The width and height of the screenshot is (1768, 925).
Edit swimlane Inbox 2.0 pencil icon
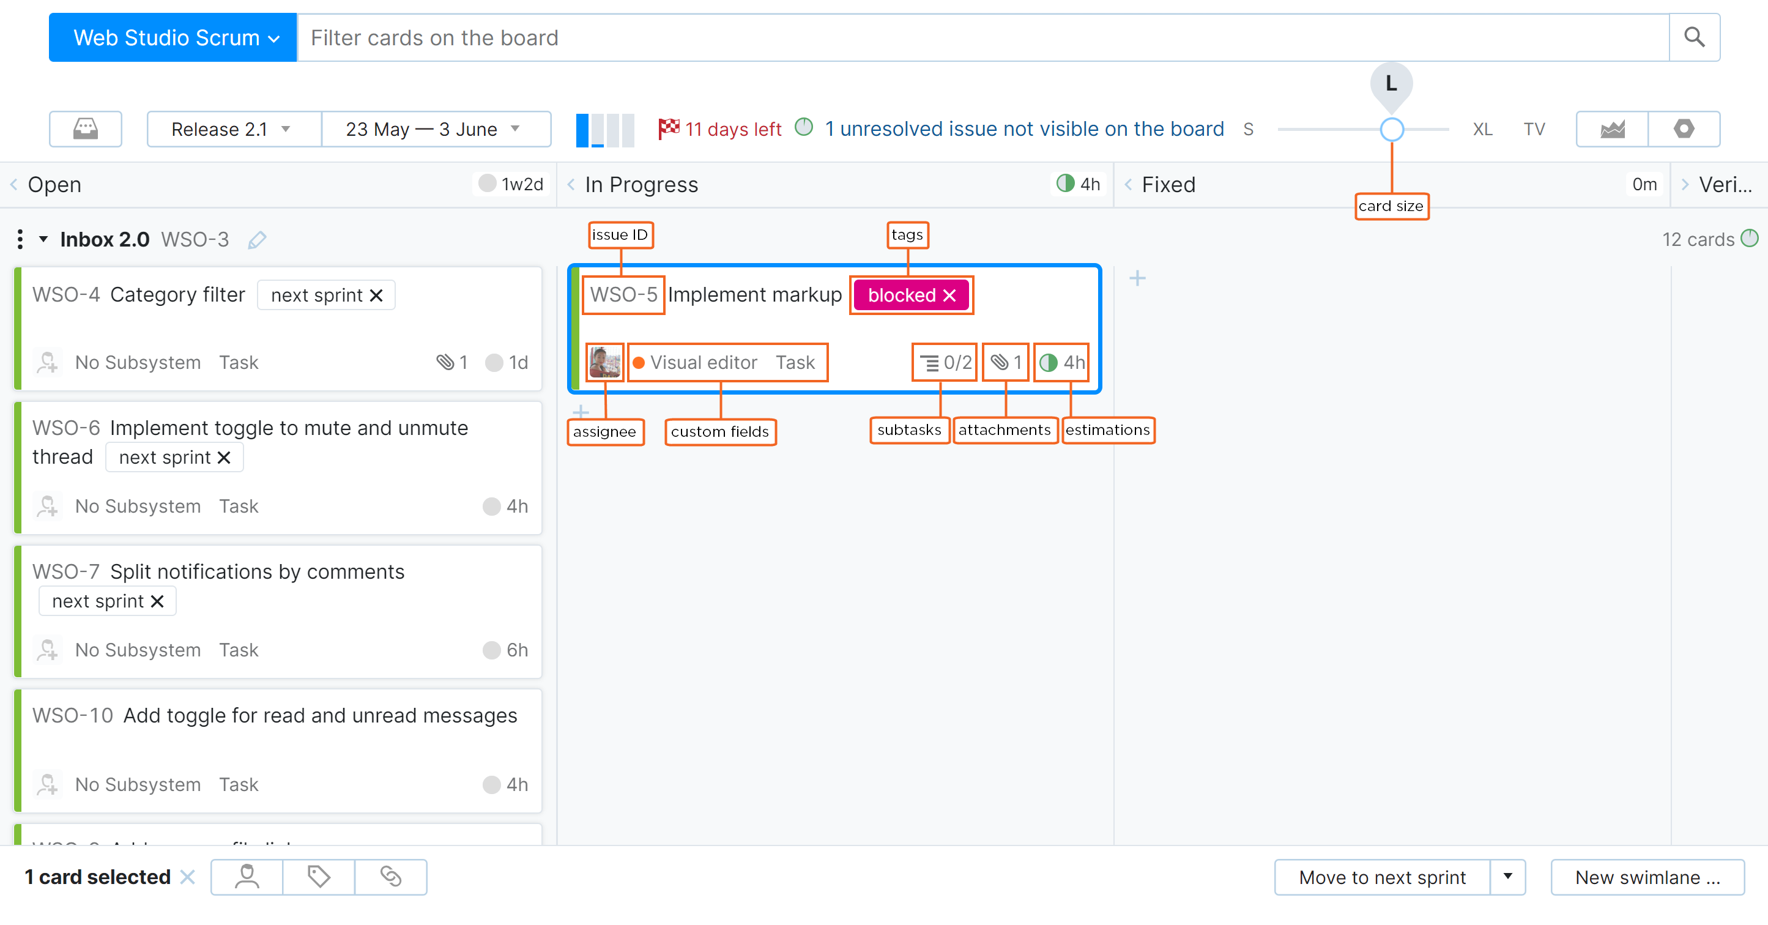point(257,239)
